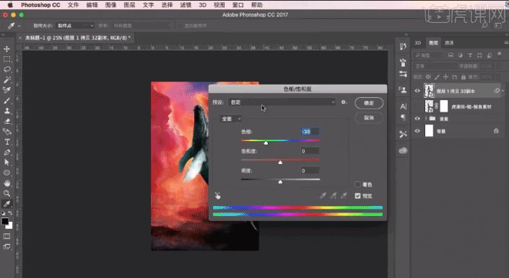Click the saturation slider handle
The image size is (509, 278).
click(280, 162)
